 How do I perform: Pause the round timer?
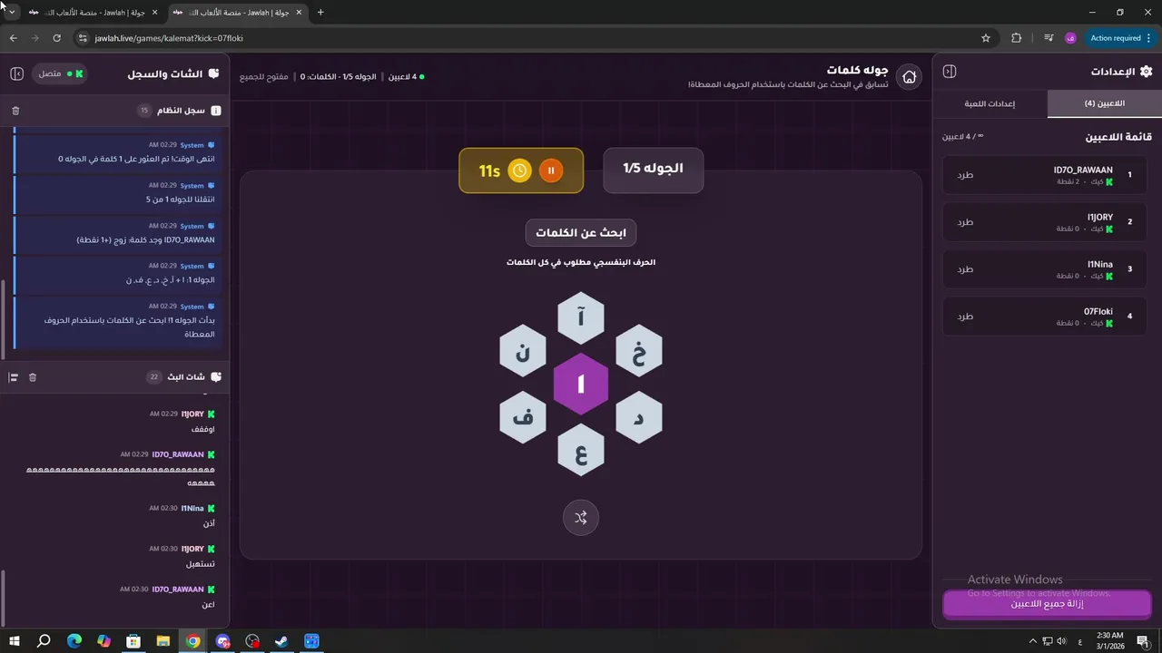[x=551, y=171]
